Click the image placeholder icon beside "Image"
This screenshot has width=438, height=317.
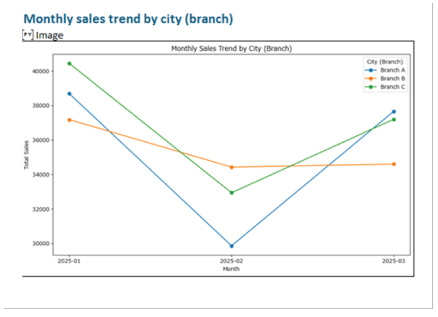click(x=28, y=34)
